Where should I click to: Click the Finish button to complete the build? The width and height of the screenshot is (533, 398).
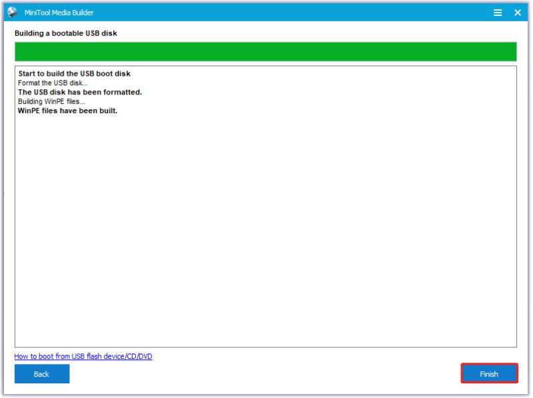(x=489, y=374)
